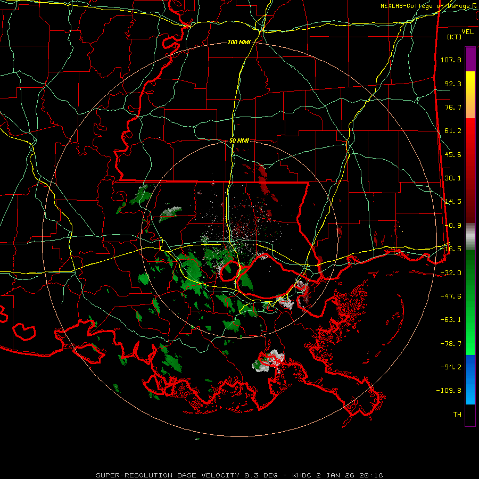Click the 107.8 legend value
This screenshot has height=479, width=479.
click(451, 60)
